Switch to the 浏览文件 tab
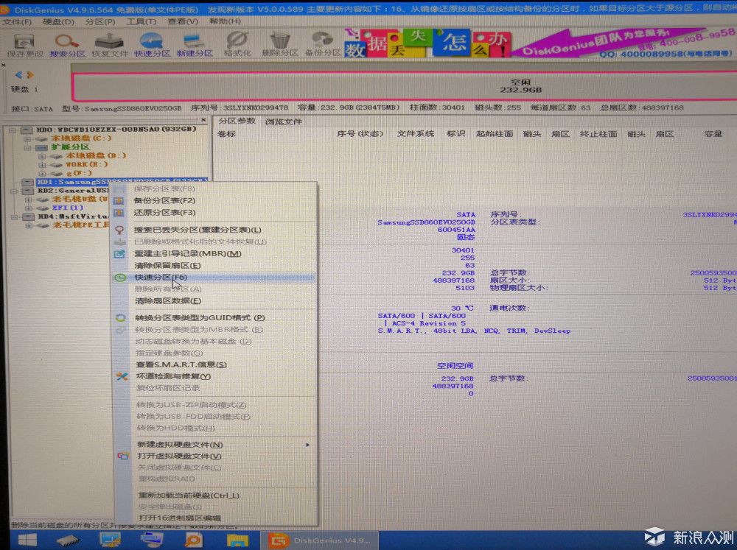 (284, 122)
